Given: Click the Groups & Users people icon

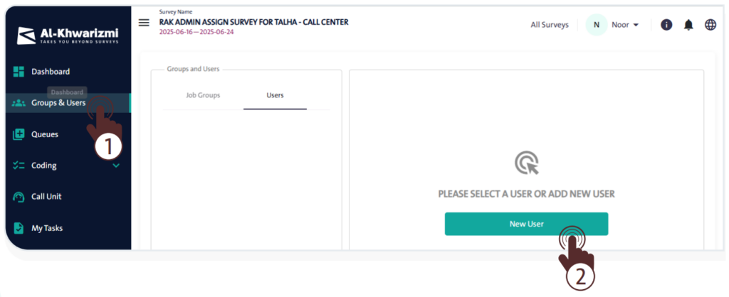Looking at the screenshot, I should pyautogui.click(x=19, y=103).
